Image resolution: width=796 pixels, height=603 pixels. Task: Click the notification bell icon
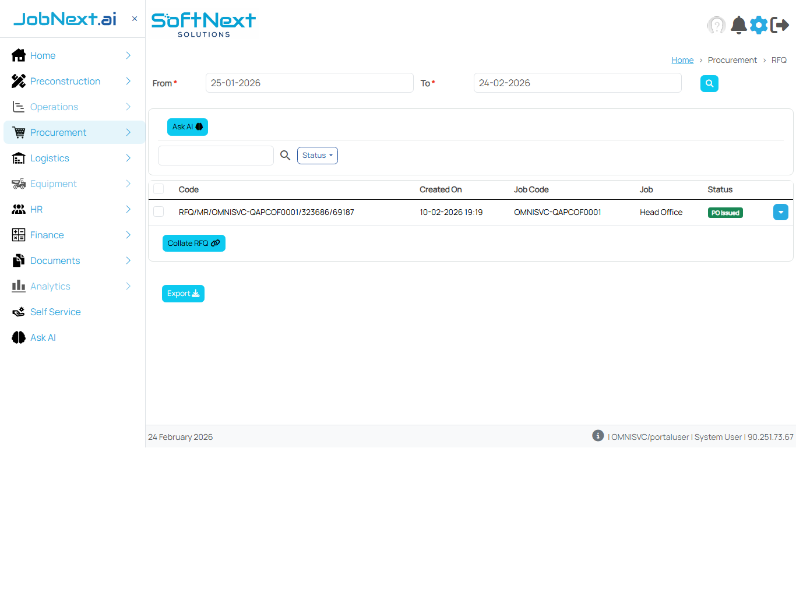(x=738, y=25)
